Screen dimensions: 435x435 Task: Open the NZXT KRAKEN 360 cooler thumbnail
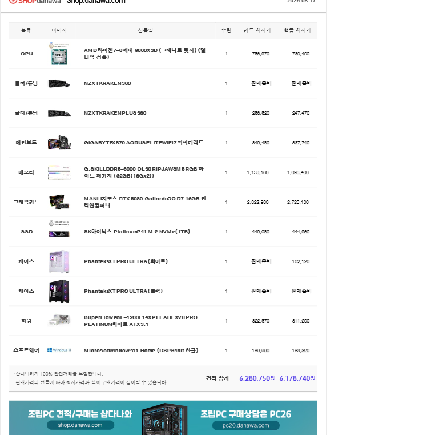pos(59,83)
